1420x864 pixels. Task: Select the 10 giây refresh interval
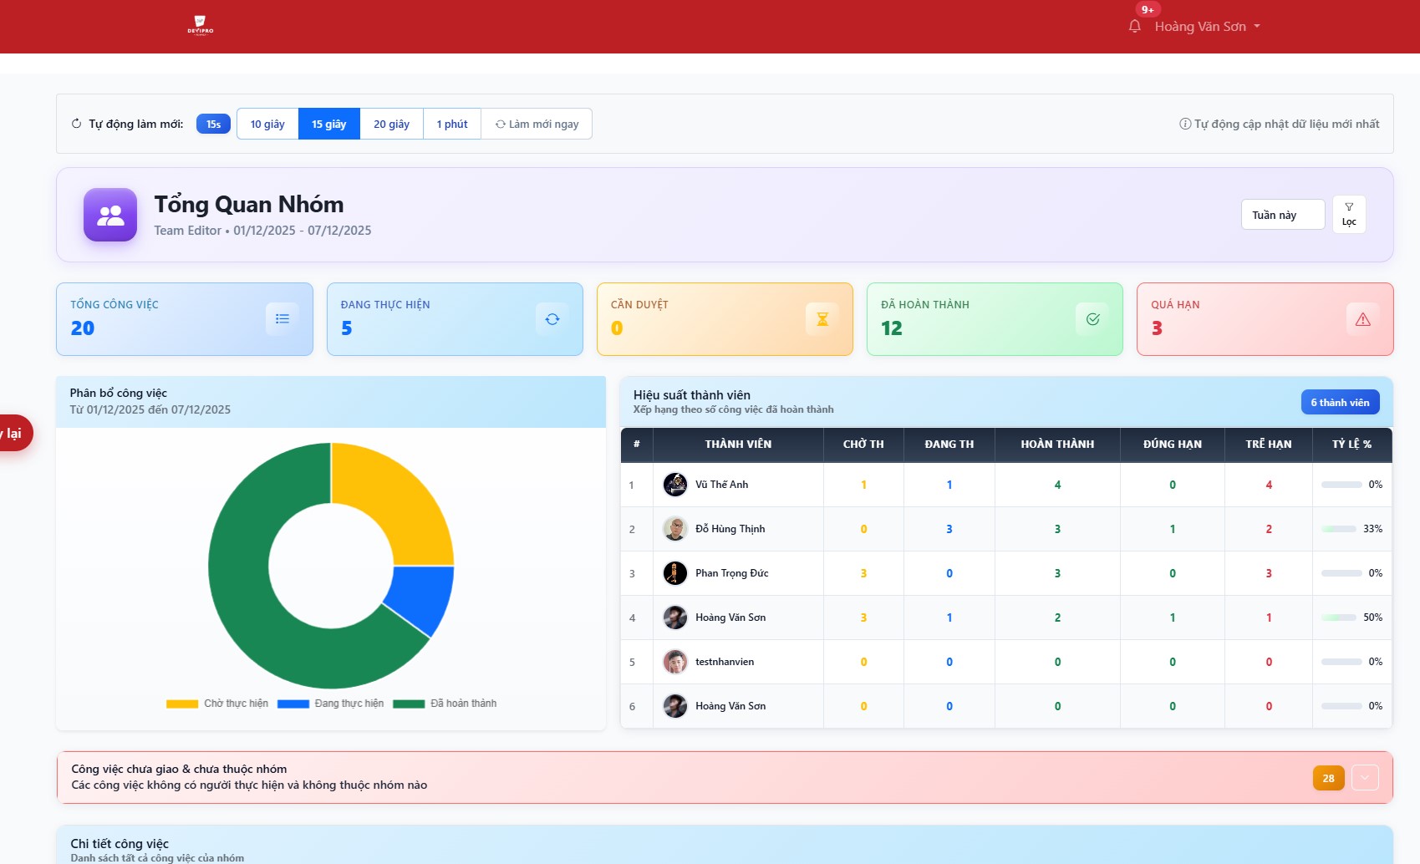[x=267, y=123]
